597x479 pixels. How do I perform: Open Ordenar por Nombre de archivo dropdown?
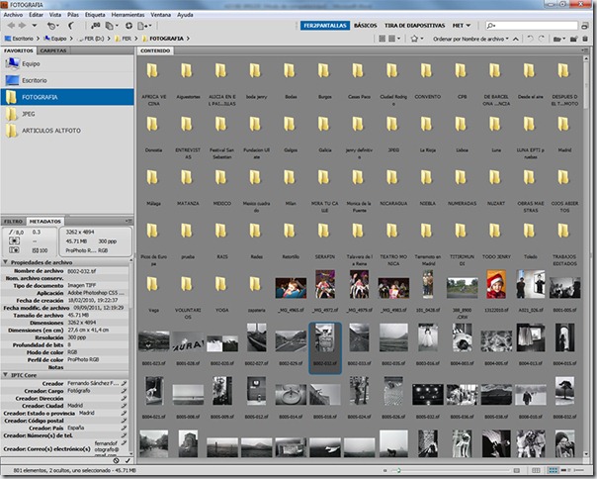(x=470, y=39)
